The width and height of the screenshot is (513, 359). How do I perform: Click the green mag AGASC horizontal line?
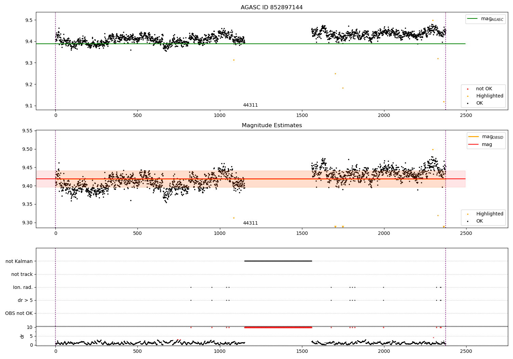coord(251,44)
